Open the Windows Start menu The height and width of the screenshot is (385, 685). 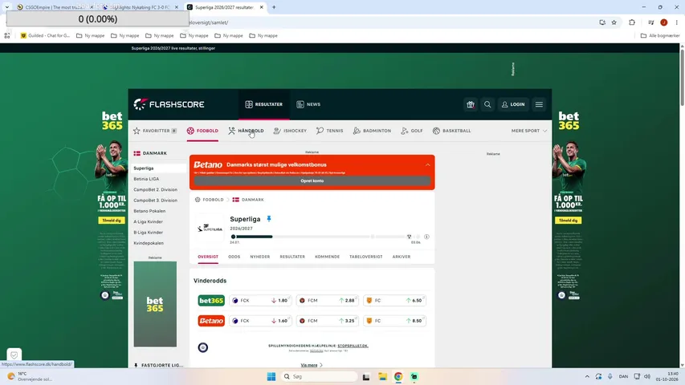(x=271, y=377)
